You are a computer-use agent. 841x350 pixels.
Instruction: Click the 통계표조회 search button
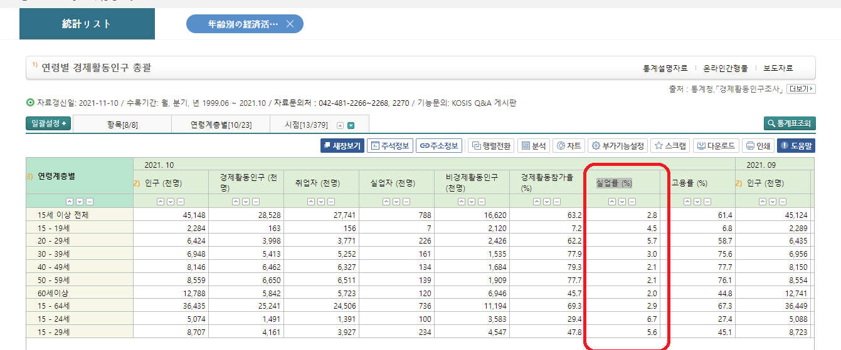point(790,124)
